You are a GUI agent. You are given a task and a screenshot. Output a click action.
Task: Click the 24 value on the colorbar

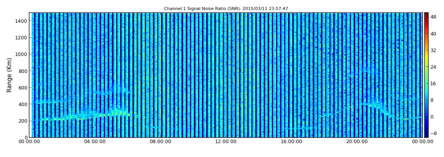click(433, 67)
